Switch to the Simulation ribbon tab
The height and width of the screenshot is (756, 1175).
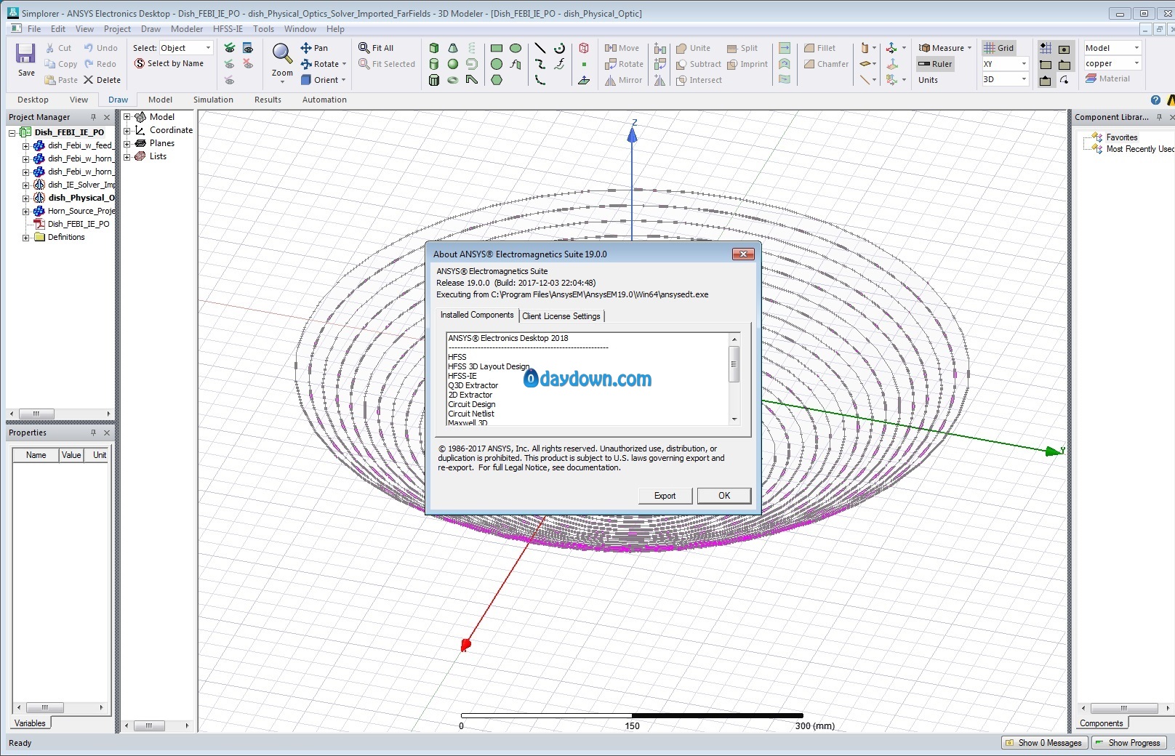(x=213, y=100)
